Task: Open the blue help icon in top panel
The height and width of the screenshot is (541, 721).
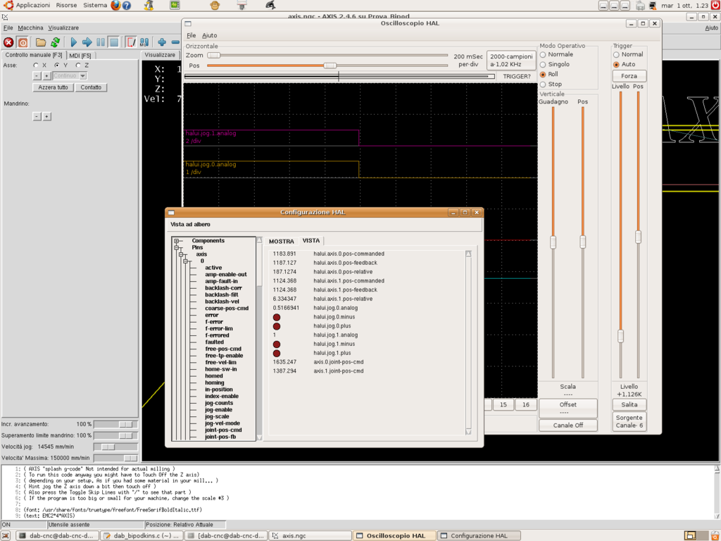Action: pos(127,6)
